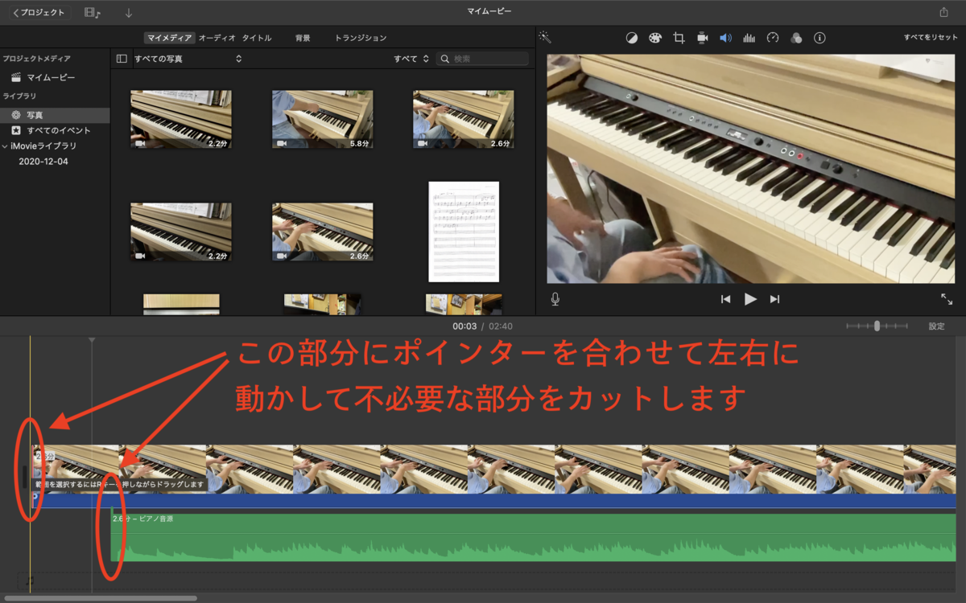This screenshot has width=966, height=603.
Task: Open the Color Correction palette icon
Action: pos(655,37)
